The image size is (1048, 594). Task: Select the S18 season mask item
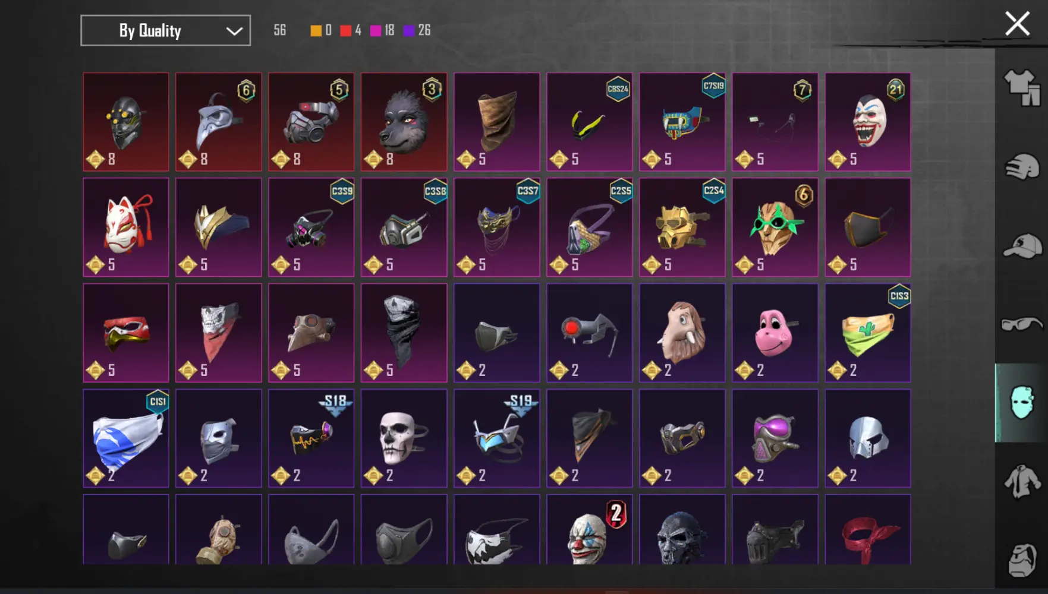tap(311, 438)
